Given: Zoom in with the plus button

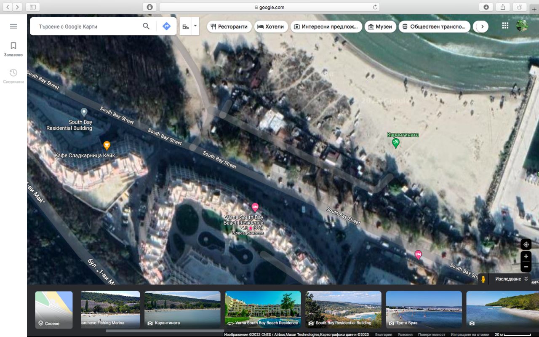Looking at the screenshot, I should click(526, 256).
